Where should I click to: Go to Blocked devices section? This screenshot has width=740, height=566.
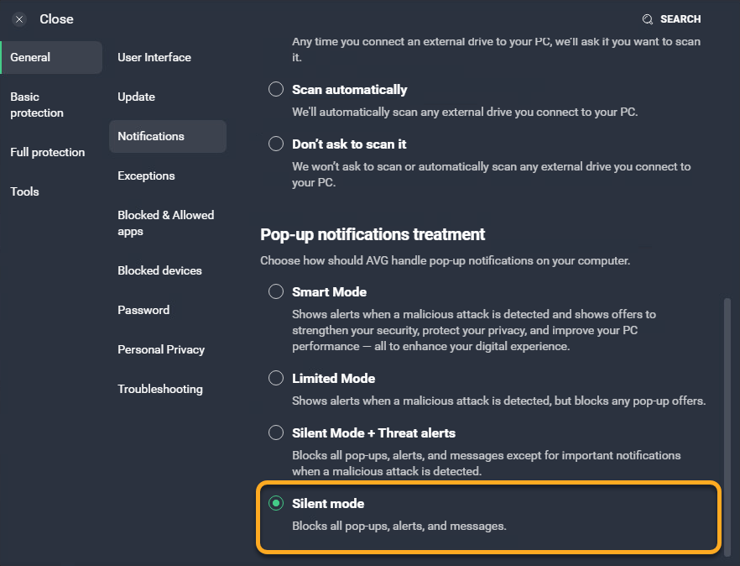pos(159,270)
